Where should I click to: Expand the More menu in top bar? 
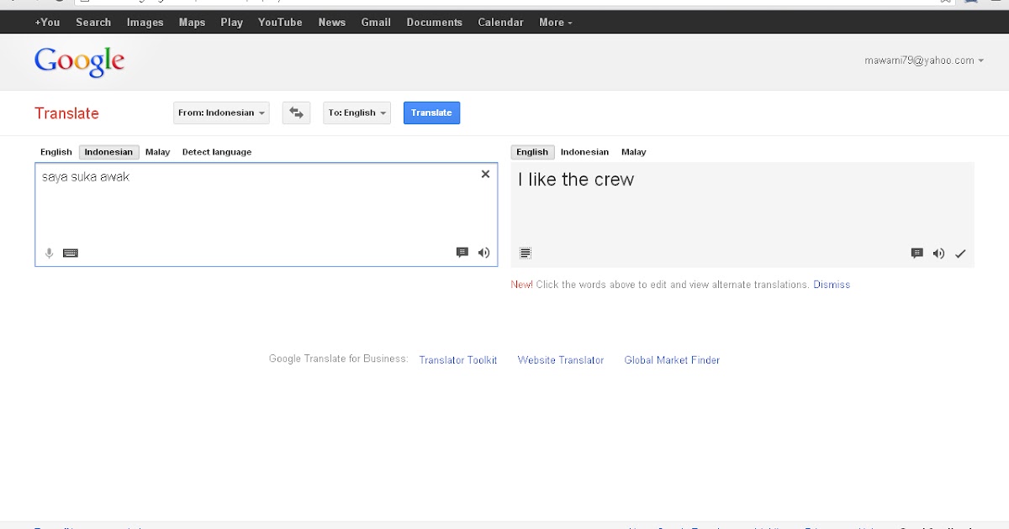tap(555, 22)
